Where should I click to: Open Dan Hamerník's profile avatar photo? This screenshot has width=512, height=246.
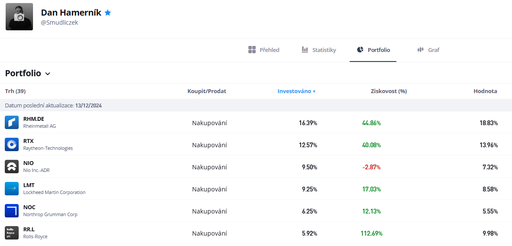pyautogui.click(x=19, y=16)
